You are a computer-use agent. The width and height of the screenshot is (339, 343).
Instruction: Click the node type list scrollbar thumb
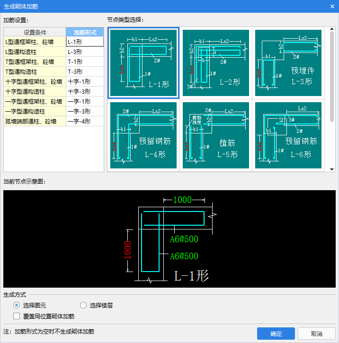332,77
